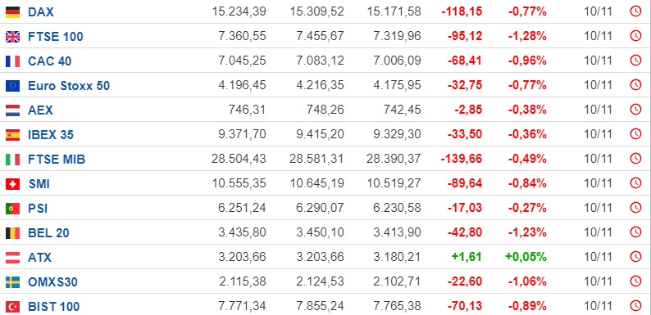Click the clock icon in the DAX row
This screenshot has width=651, height=315.
click(x=635, y=11)
